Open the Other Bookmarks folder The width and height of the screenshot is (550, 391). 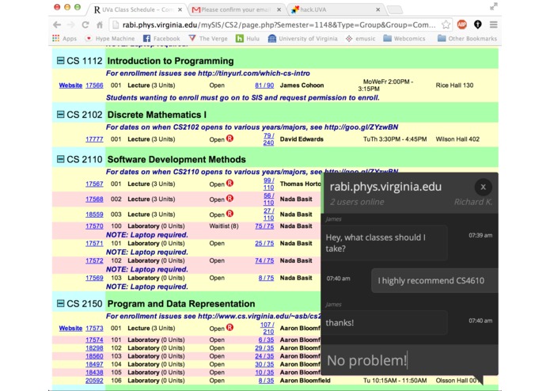[467, 39]
